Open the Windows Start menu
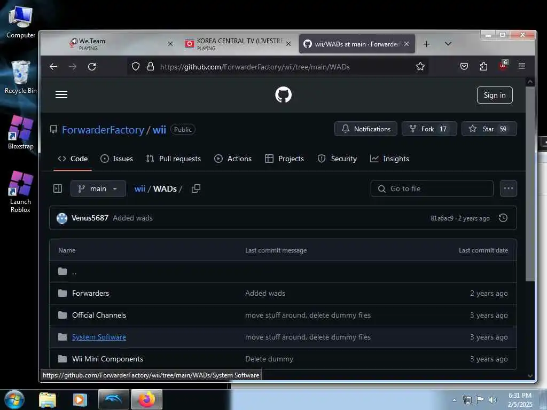This screenshot has width=547, height=410. 14,399
